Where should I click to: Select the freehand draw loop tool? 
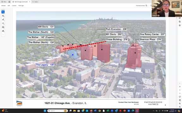click(3, 24)
